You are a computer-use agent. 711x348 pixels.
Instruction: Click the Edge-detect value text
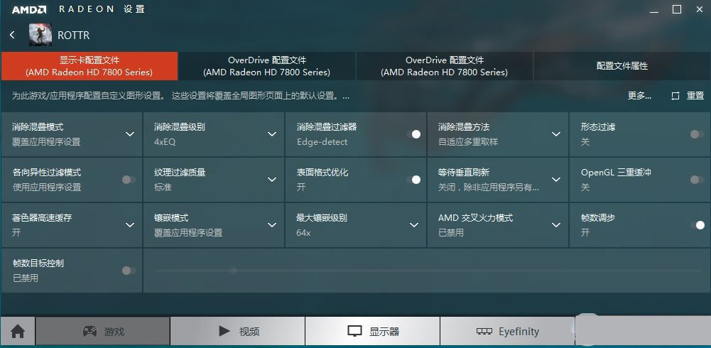point(322,142)
